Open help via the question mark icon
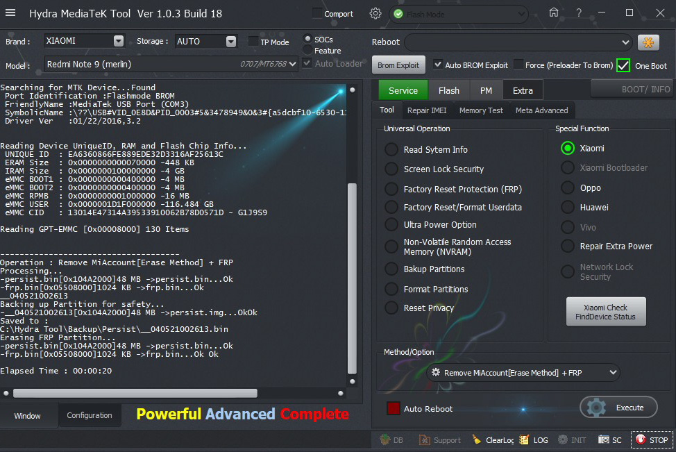 pos(579,13)
